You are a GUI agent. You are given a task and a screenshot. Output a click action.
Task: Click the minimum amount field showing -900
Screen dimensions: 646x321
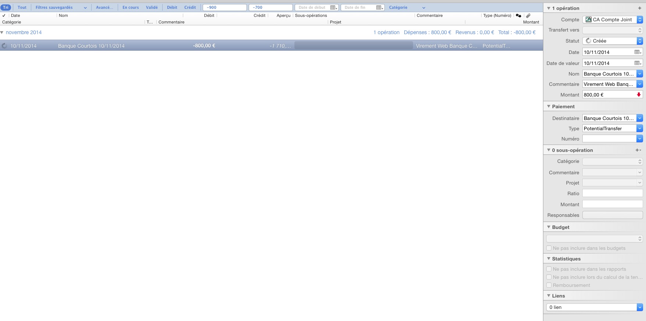[x=225, y=7]
